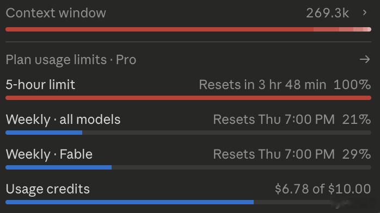The image size is (380, 213).
Task: Click the 100% usage percentage
Action: [x=352, y=85]
